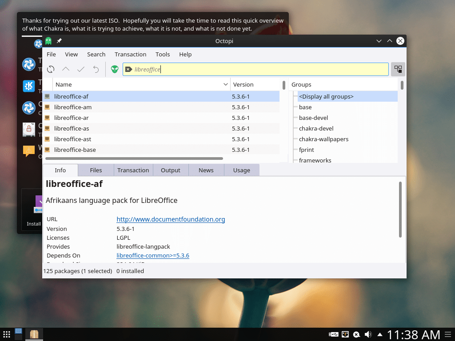Image resolution: width=455 pixels, height=341 pixels.
Task: Open the panel hamburger settings icon
Action: tap(448, 334)
